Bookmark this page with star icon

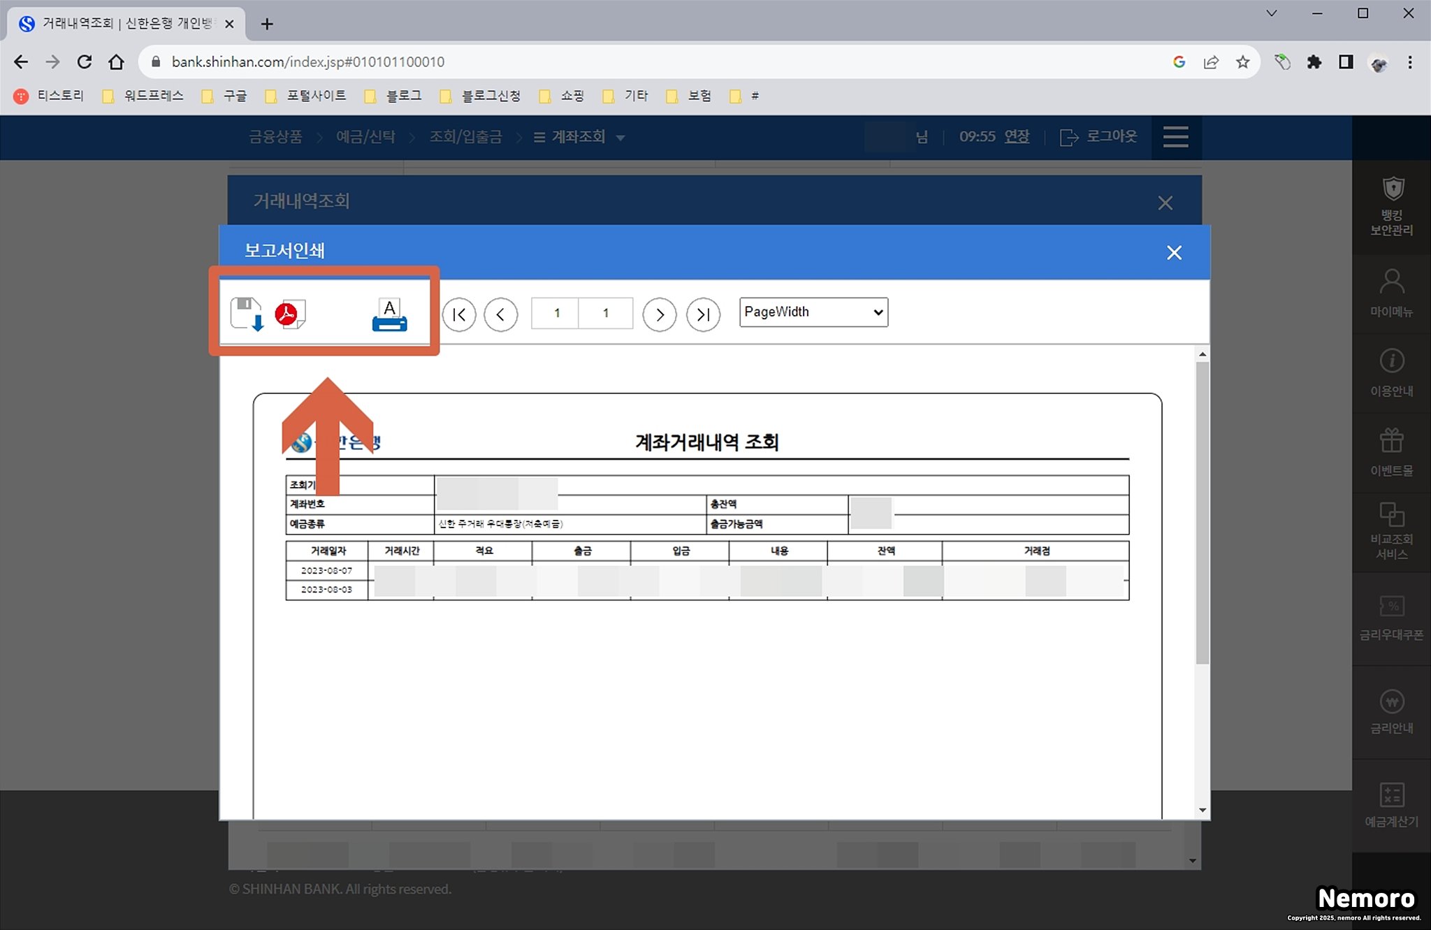coord(1242,62)
